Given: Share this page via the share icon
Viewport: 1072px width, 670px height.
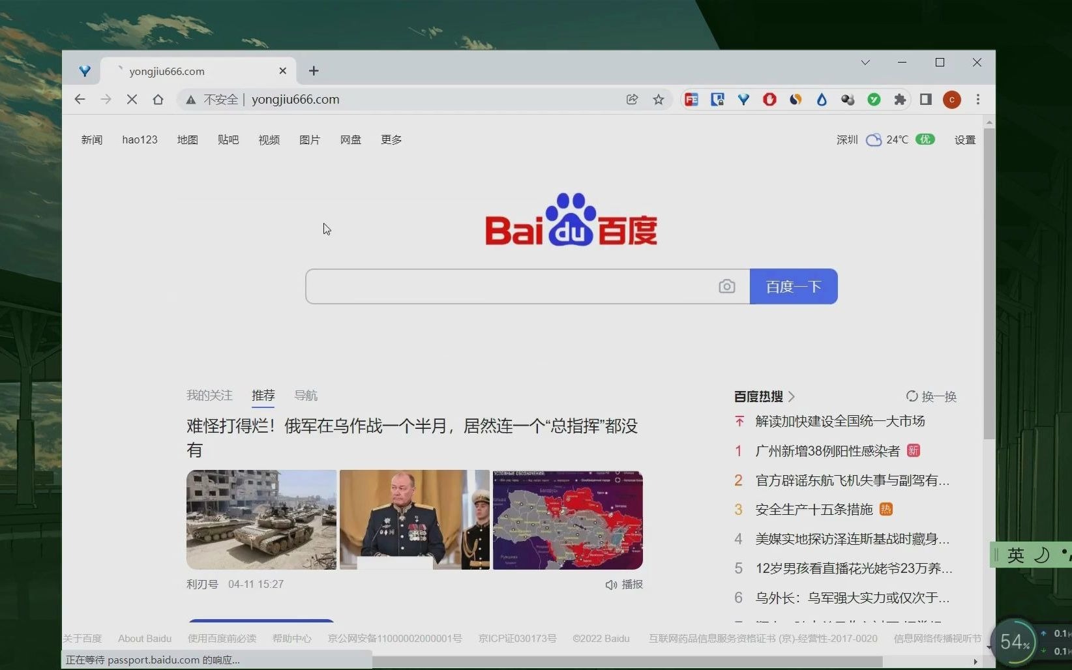Looking at the screenshot, I should [632, 99].
